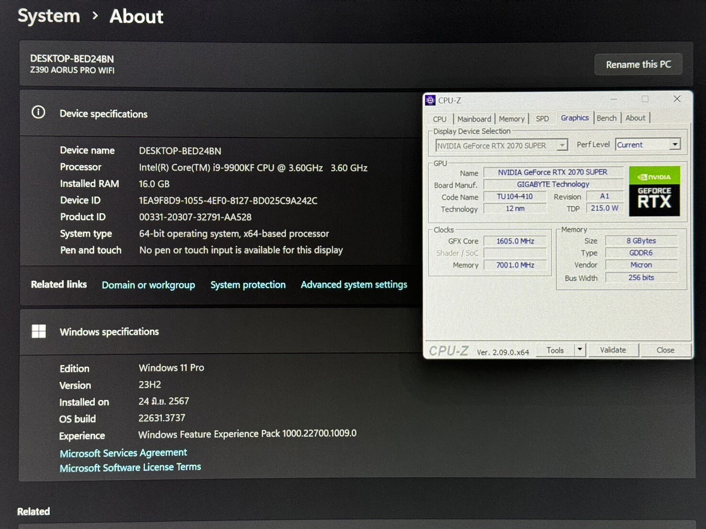The height and width of the screenshot is (529, 706).
Task: Switch to the CPU tab in CPU-Z
Action: click(x=439, y=119)
